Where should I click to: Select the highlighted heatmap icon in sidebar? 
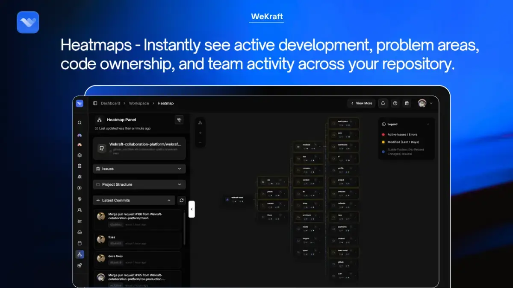click(80, 254)
